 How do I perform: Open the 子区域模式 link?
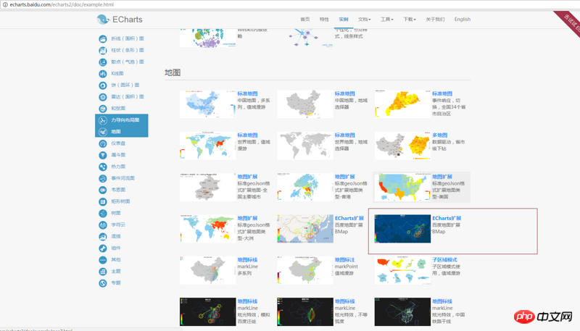click(x=444, y=260)
